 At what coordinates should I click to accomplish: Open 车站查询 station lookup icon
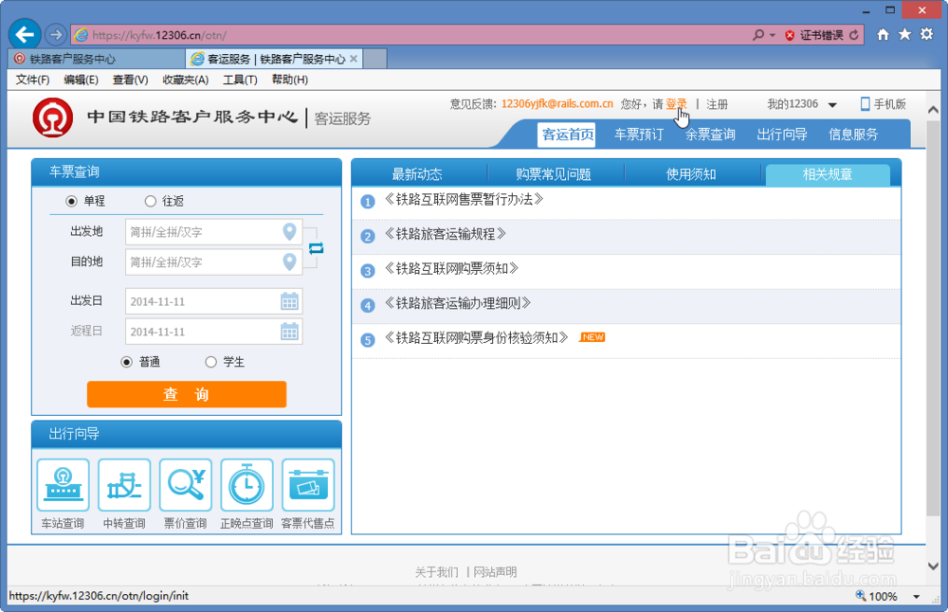[63, 485]
